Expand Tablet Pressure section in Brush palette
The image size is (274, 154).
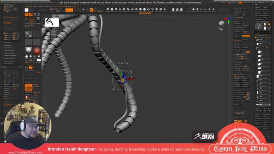[x=9, y=48]
